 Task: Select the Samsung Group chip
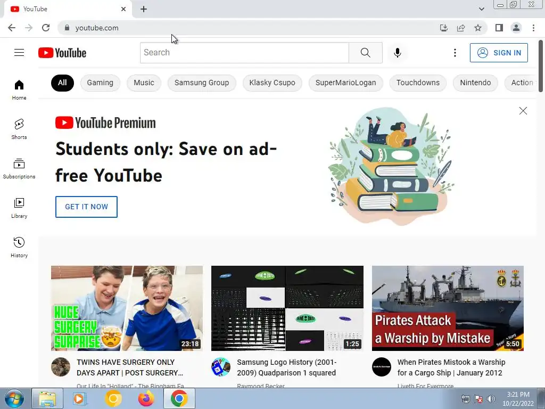pyautogui.click(x=202, y=83)
